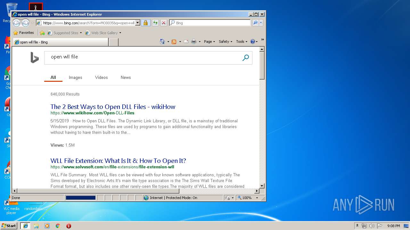Viewport: 410px width, 230px height.
Task: Open 'WLL File Extension: What Is It' result
Action: (118, 161)
